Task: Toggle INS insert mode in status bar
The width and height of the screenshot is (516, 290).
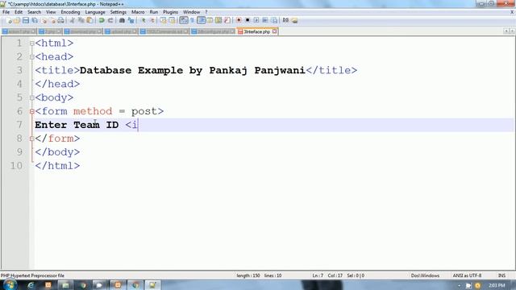Action: [x=501, y=275]
